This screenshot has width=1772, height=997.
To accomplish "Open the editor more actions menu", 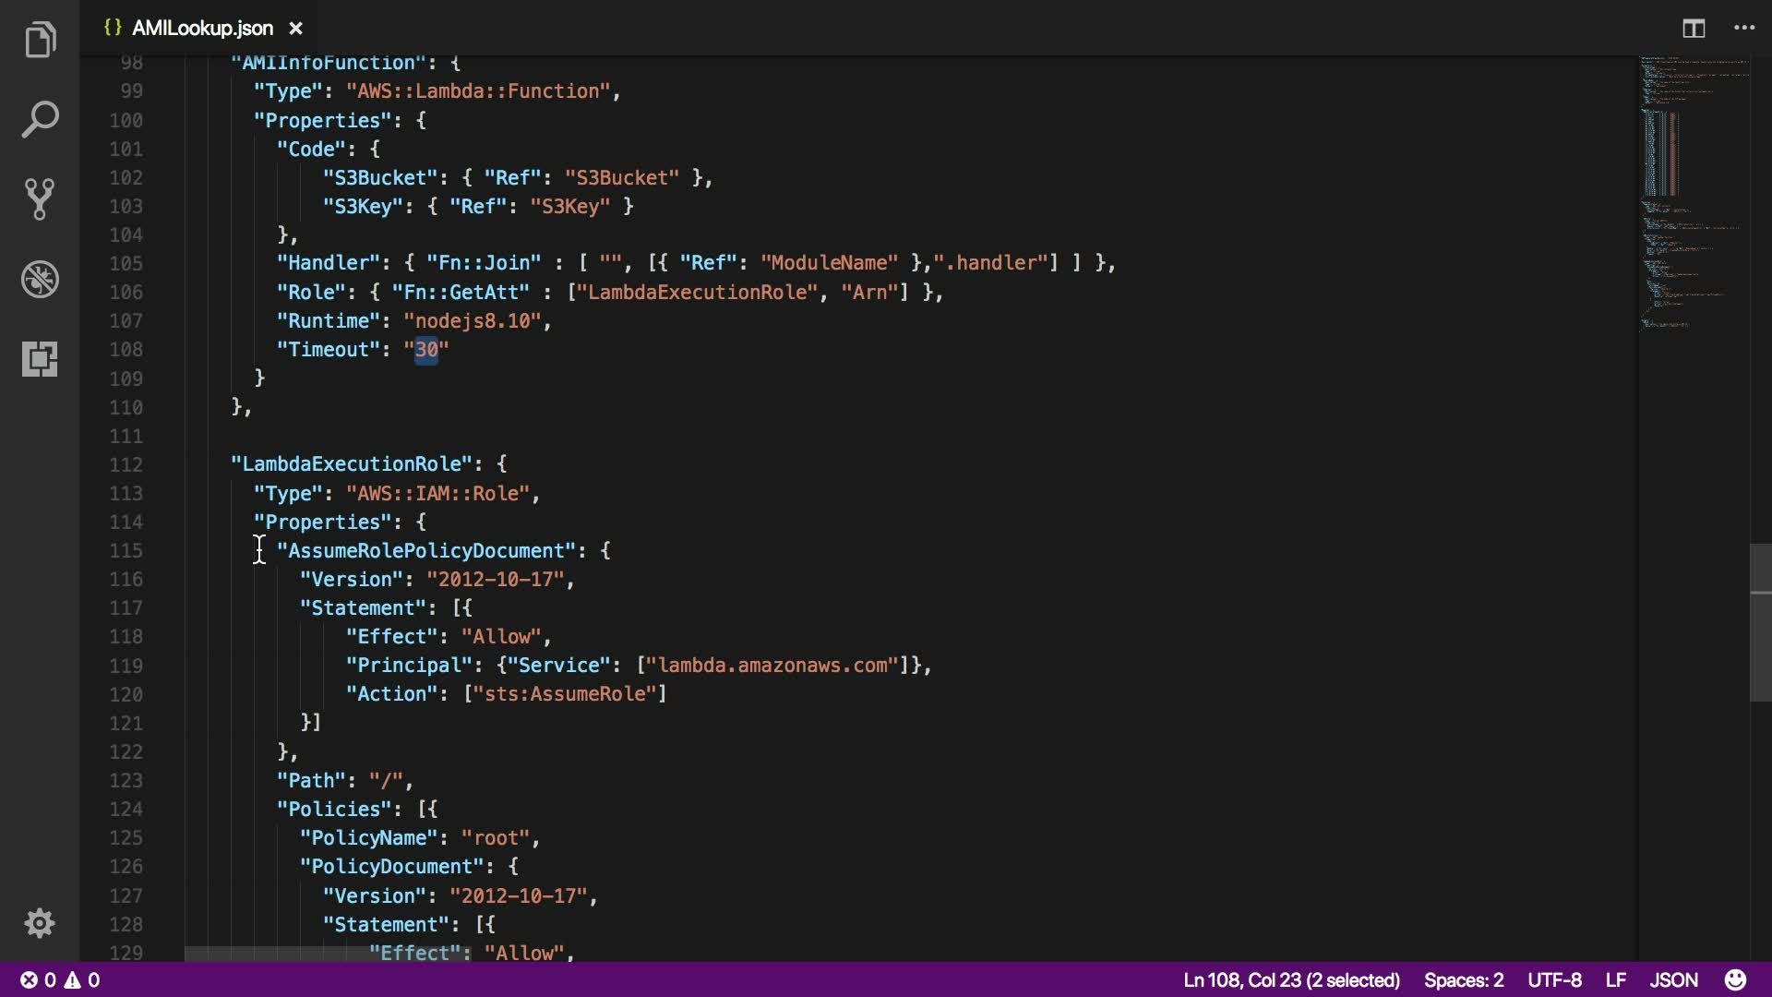I will pyautogui.click(x=1744, y=29).
